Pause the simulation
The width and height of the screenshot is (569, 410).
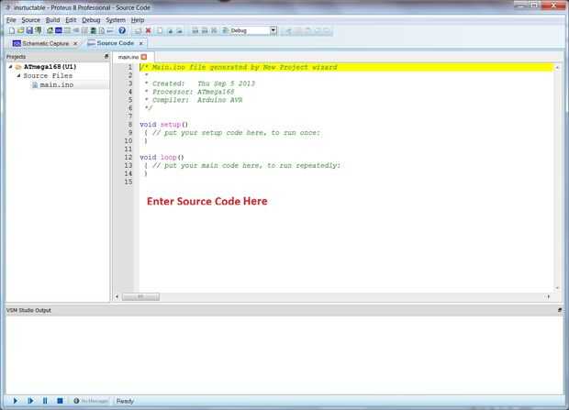(x=45, y=401)
